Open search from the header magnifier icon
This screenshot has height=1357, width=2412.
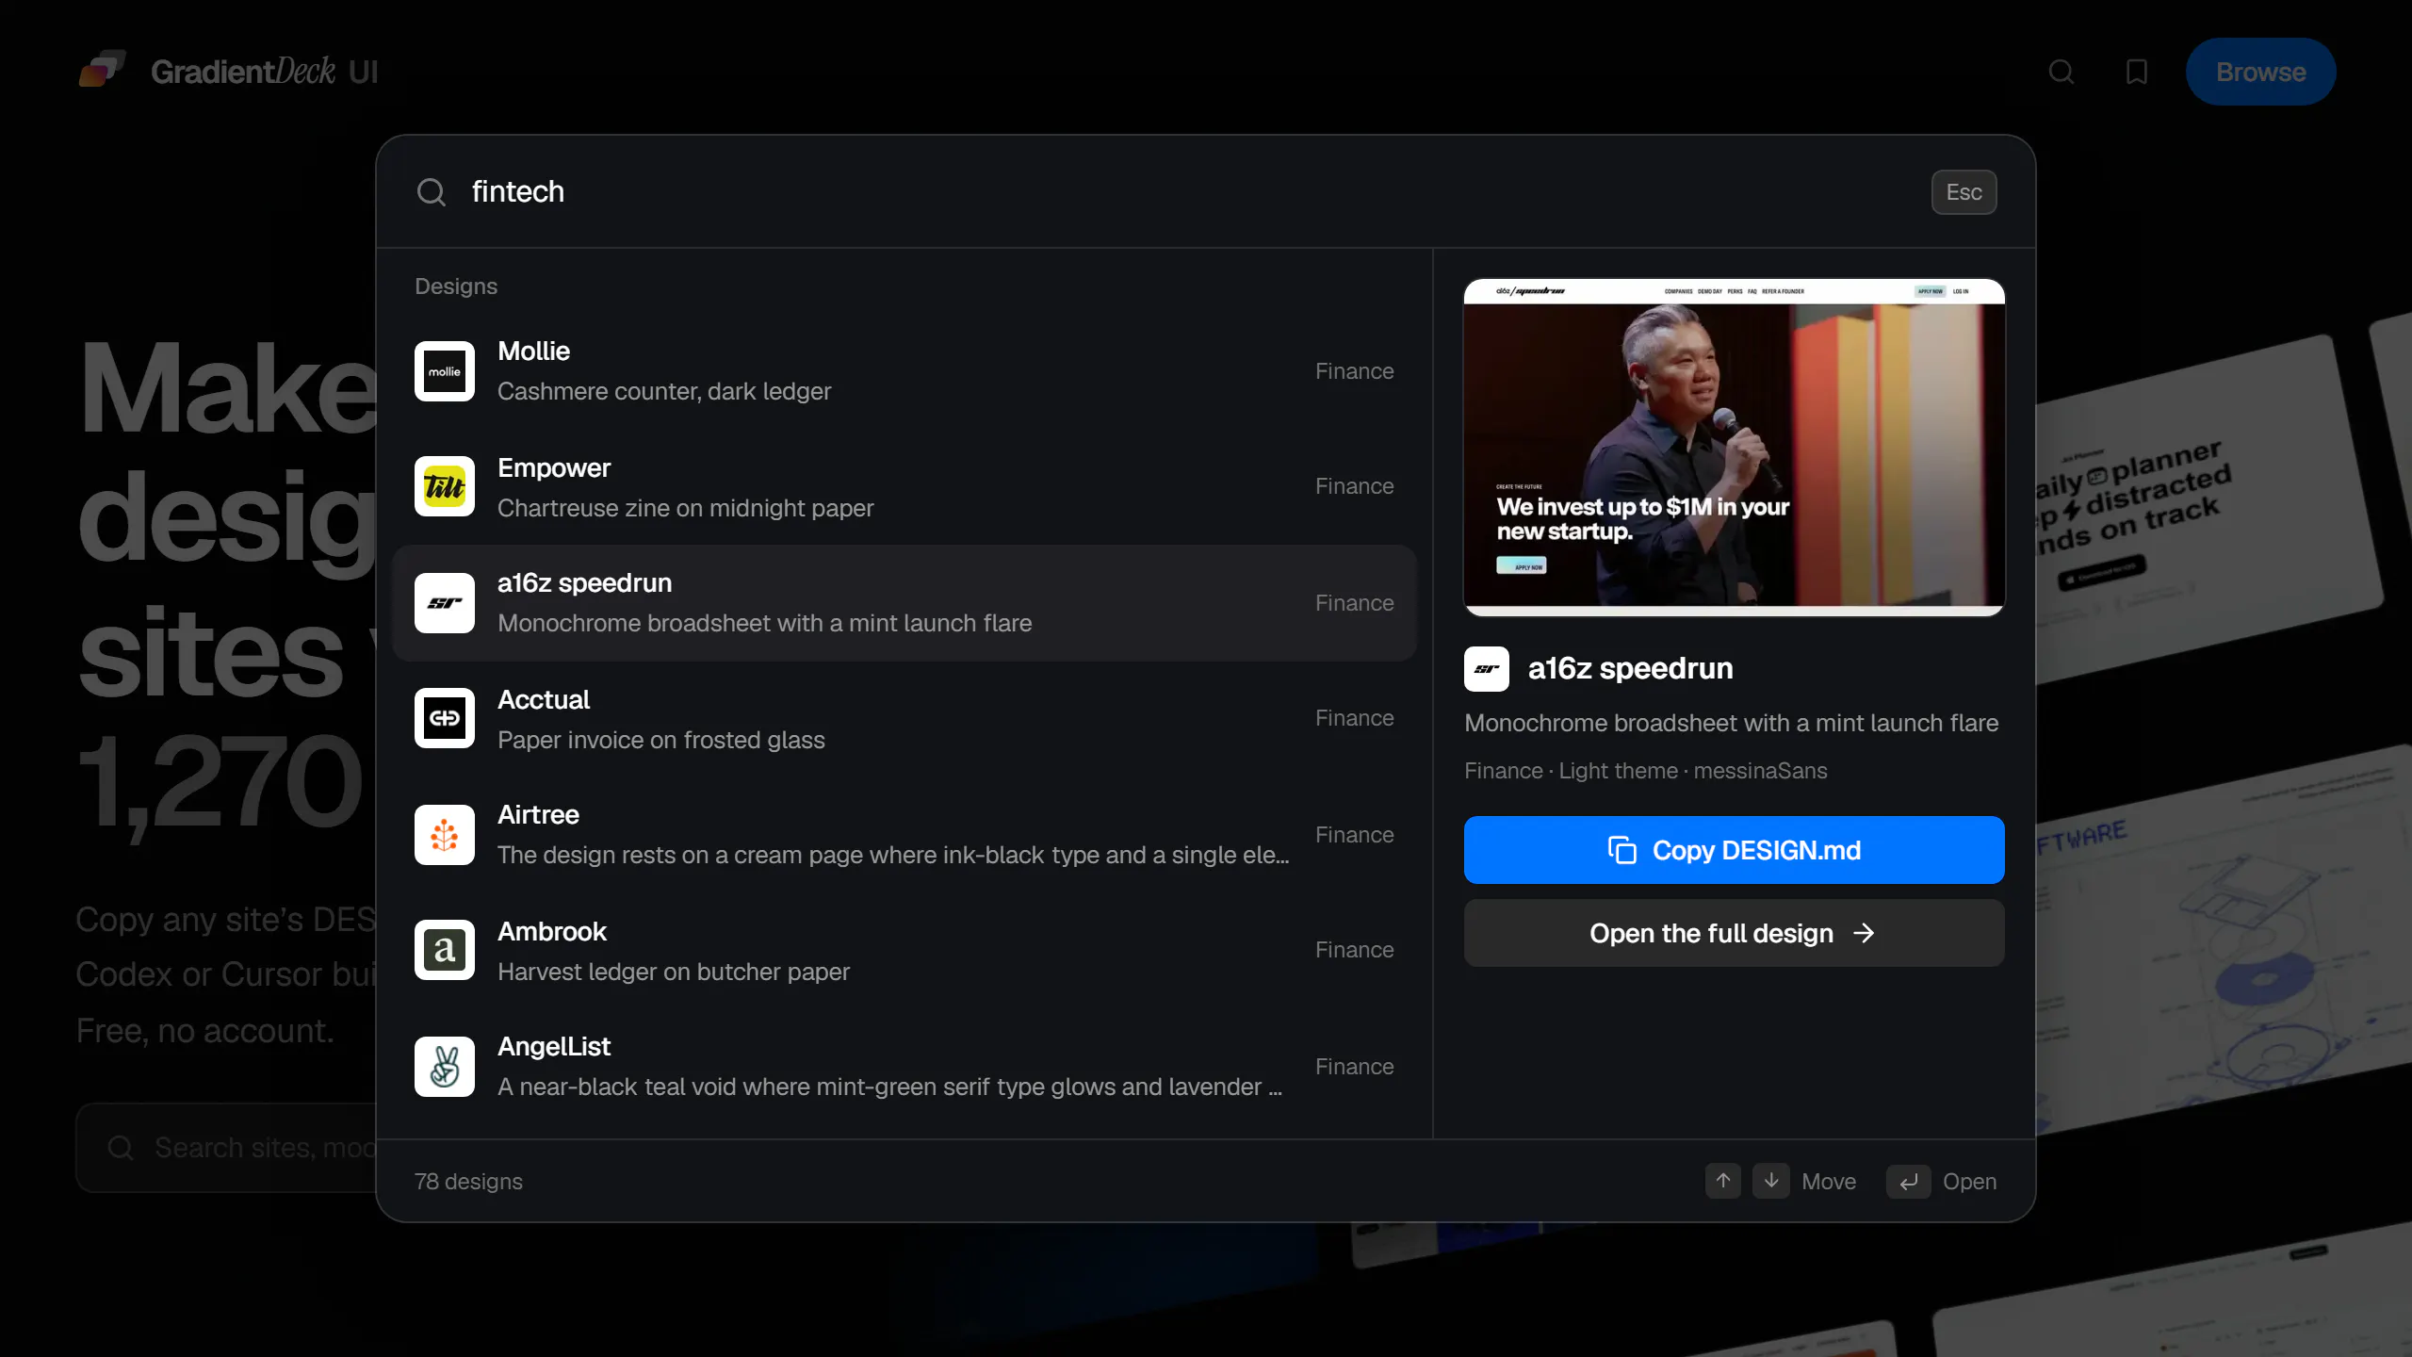tap(2062, 72)
